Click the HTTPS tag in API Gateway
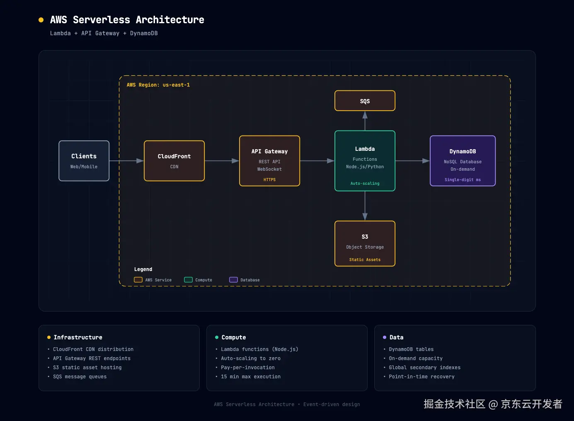Viewport: 574px width, 421px height. click(269, 180)
